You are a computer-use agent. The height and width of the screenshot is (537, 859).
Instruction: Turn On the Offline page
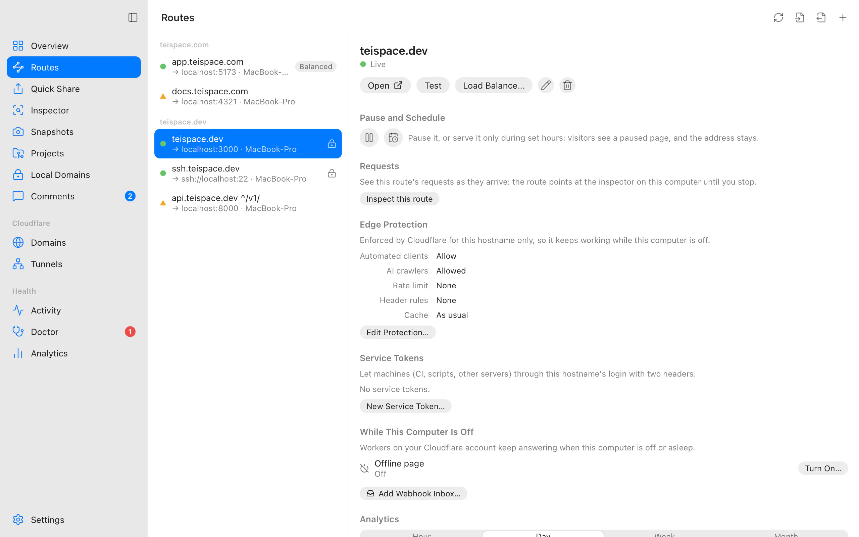[x=822, y=468]
